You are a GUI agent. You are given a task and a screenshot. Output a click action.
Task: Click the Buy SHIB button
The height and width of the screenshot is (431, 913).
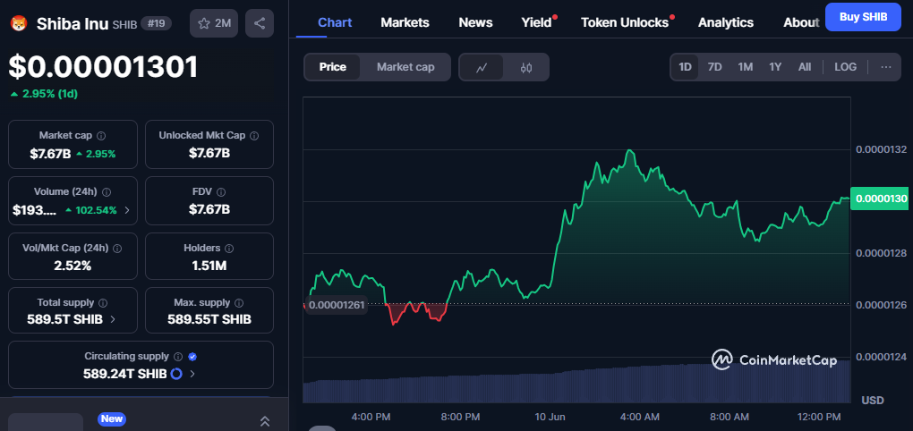[863, 17]
